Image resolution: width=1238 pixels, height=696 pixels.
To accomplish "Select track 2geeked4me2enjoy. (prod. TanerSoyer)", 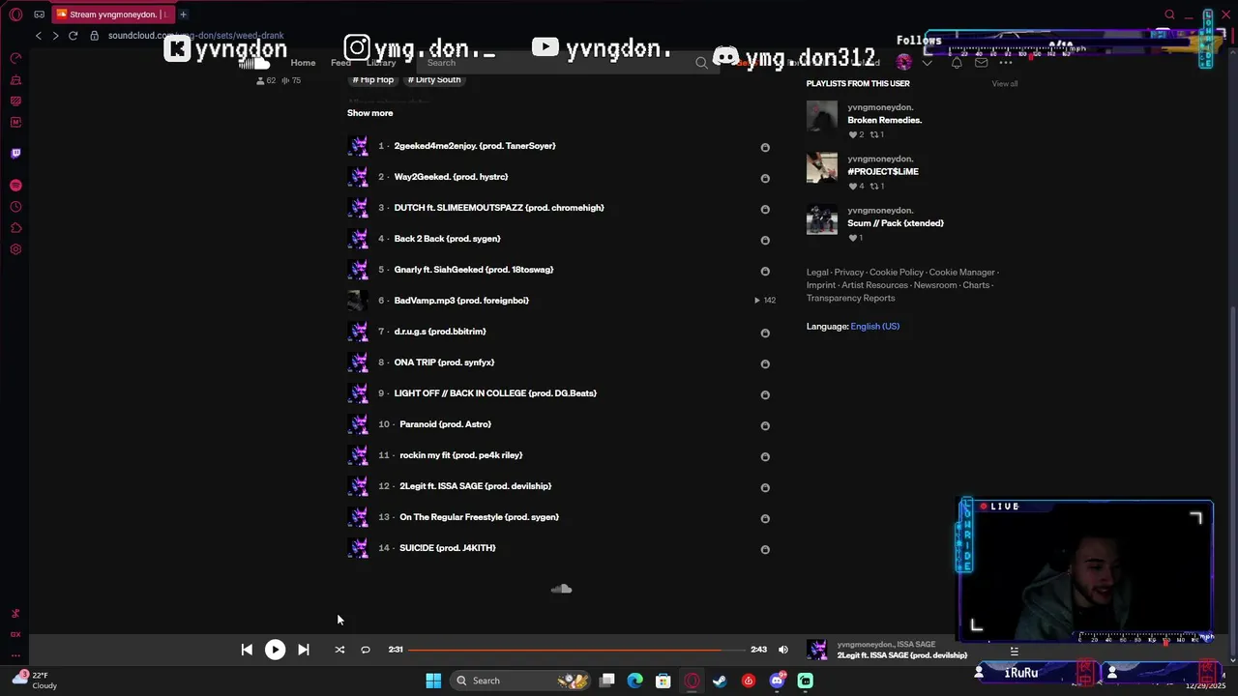I will pyautogui.click(x=475, y=146).
